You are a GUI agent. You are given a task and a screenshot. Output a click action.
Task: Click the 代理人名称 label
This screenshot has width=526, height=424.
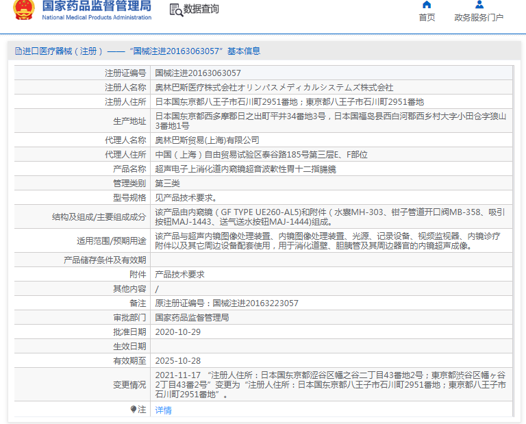click(x=125, y=140)
